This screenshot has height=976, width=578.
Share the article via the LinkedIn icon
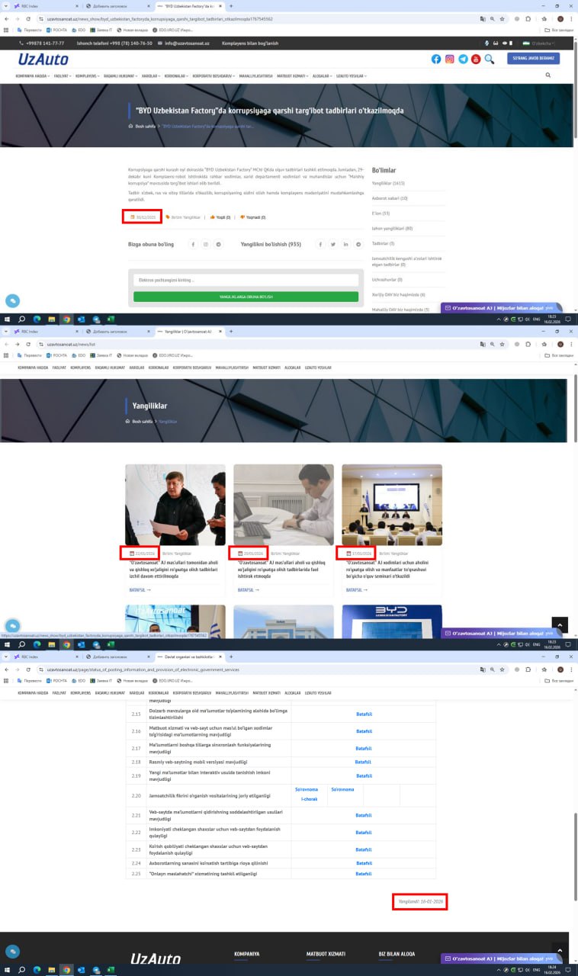(x=345, y=244)
